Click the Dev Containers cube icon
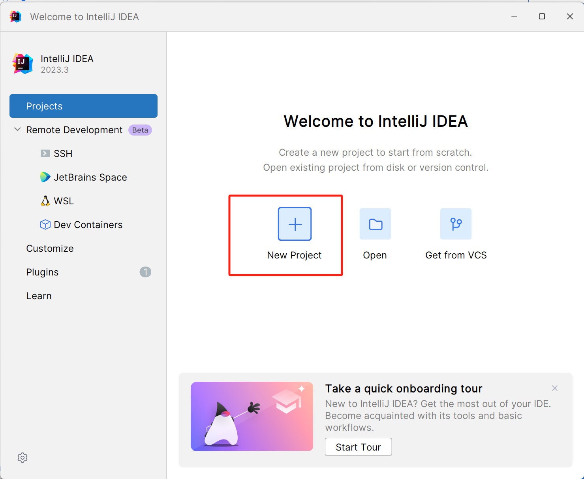584x479 pixels. [x=45, y=224]
